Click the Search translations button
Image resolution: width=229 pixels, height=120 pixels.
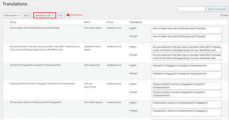tap(217, 9)
